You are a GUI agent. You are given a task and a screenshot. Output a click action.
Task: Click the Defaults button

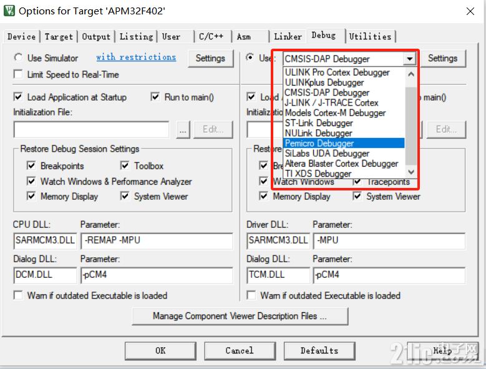coord(319,351)
